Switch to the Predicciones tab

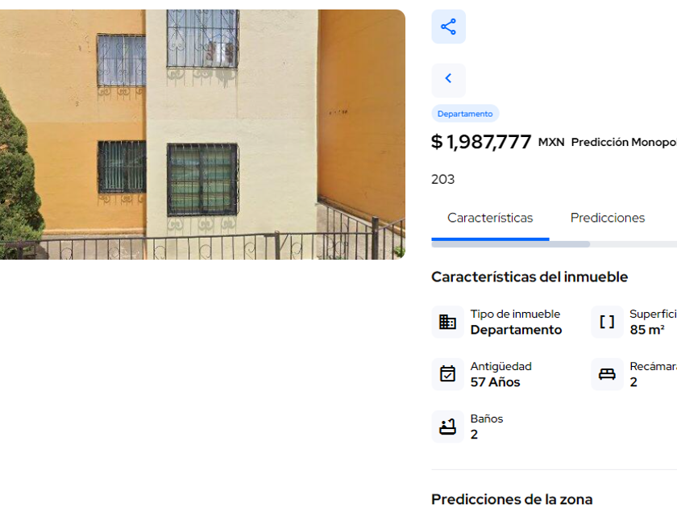coord(608,218)
